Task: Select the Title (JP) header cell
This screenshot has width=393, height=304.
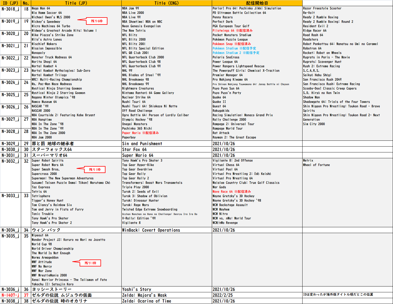Action: pos(76,3)
